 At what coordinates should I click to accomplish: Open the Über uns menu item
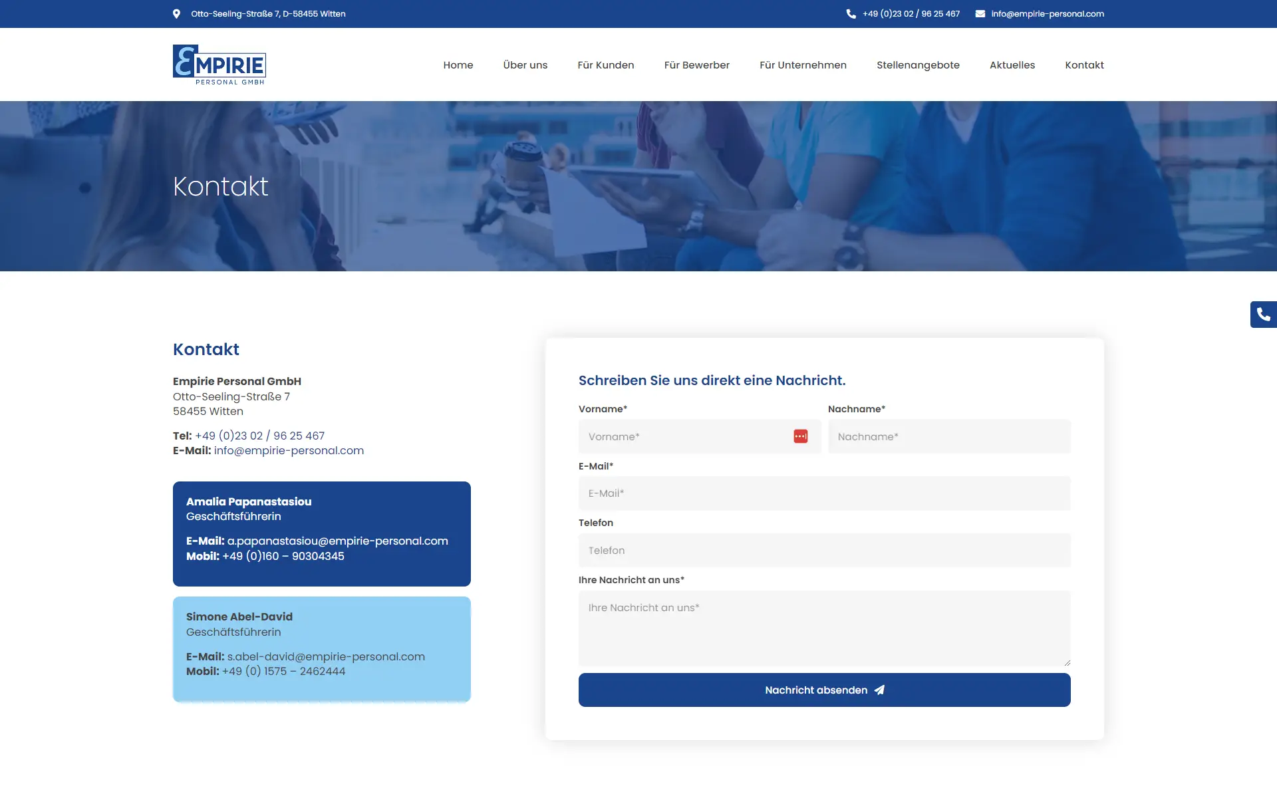(x=525, y=65)
